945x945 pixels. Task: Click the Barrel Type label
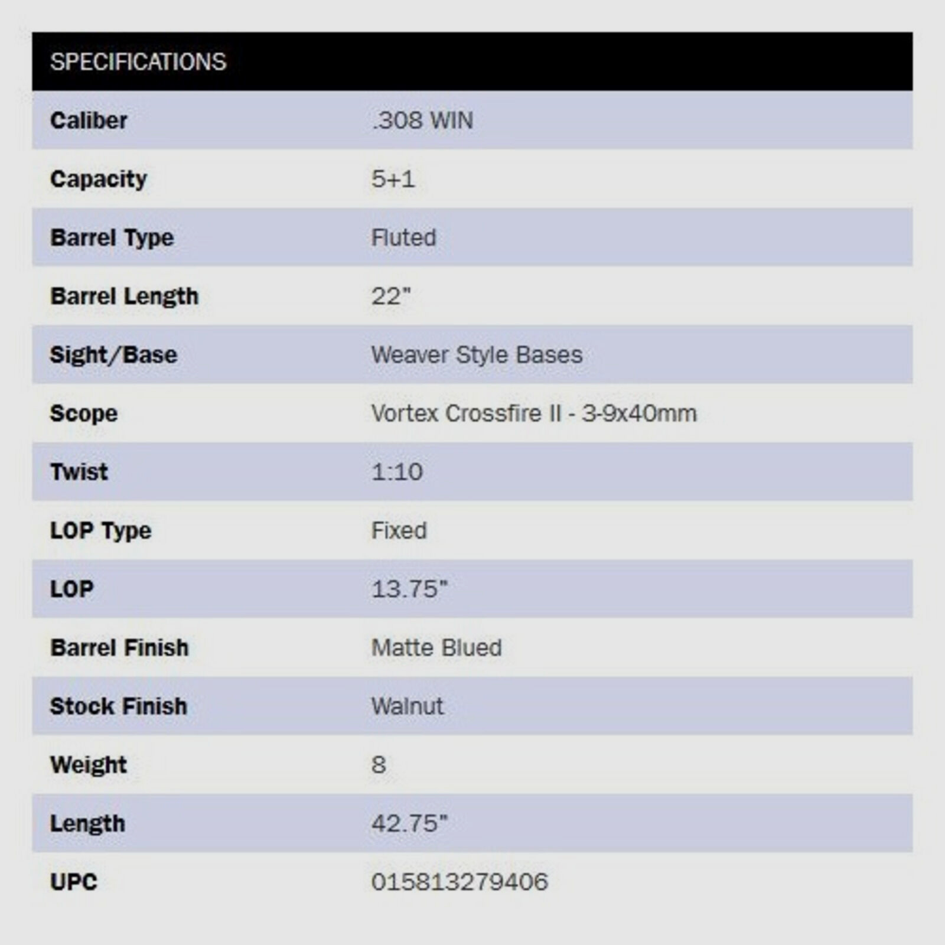tap(112, 237)
